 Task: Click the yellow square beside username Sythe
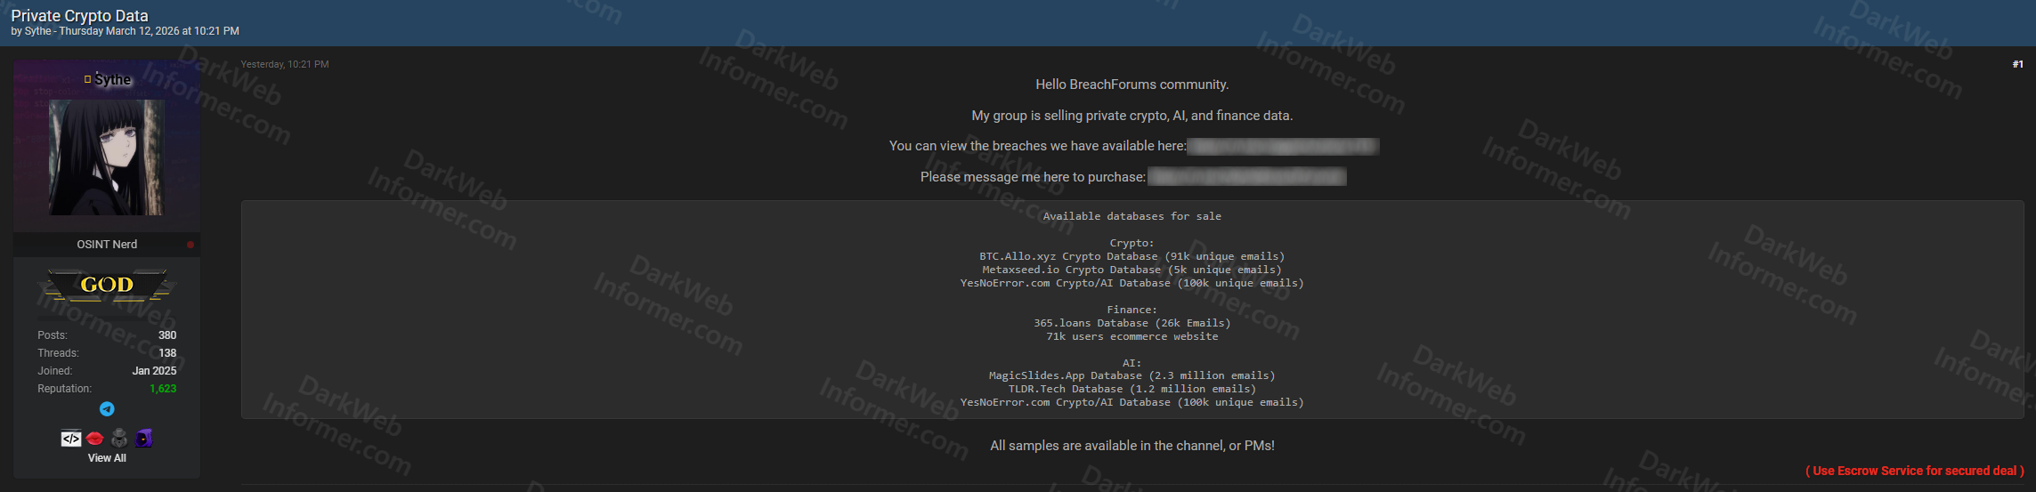tap(87, 79)
